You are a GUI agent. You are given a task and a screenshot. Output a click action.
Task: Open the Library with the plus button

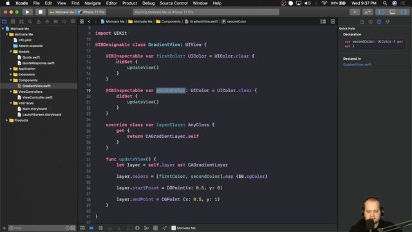click(x=355, y=12)
